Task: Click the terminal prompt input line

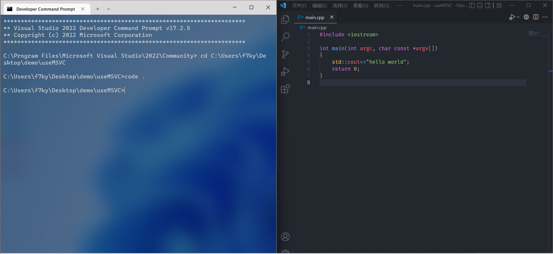Action: [x=64, y=91]
